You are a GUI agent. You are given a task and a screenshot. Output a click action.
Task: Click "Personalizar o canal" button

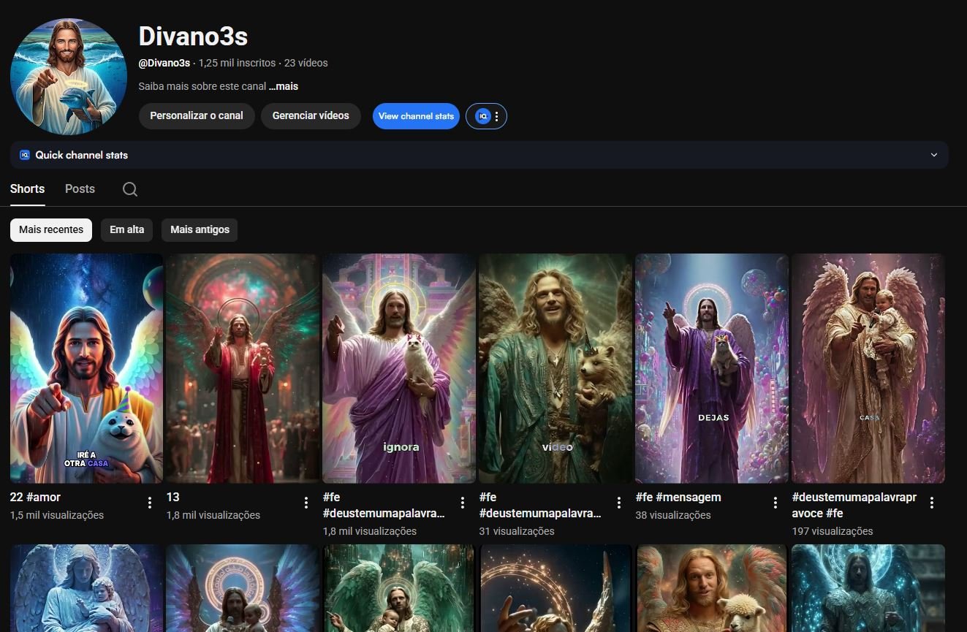tap(197, 115)
